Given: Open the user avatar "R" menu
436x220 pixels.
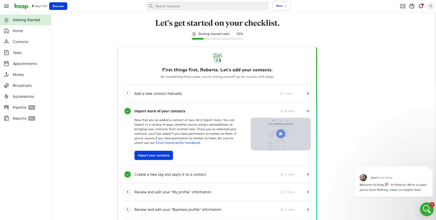Looking at the screenshot, I should coord(431,6).
